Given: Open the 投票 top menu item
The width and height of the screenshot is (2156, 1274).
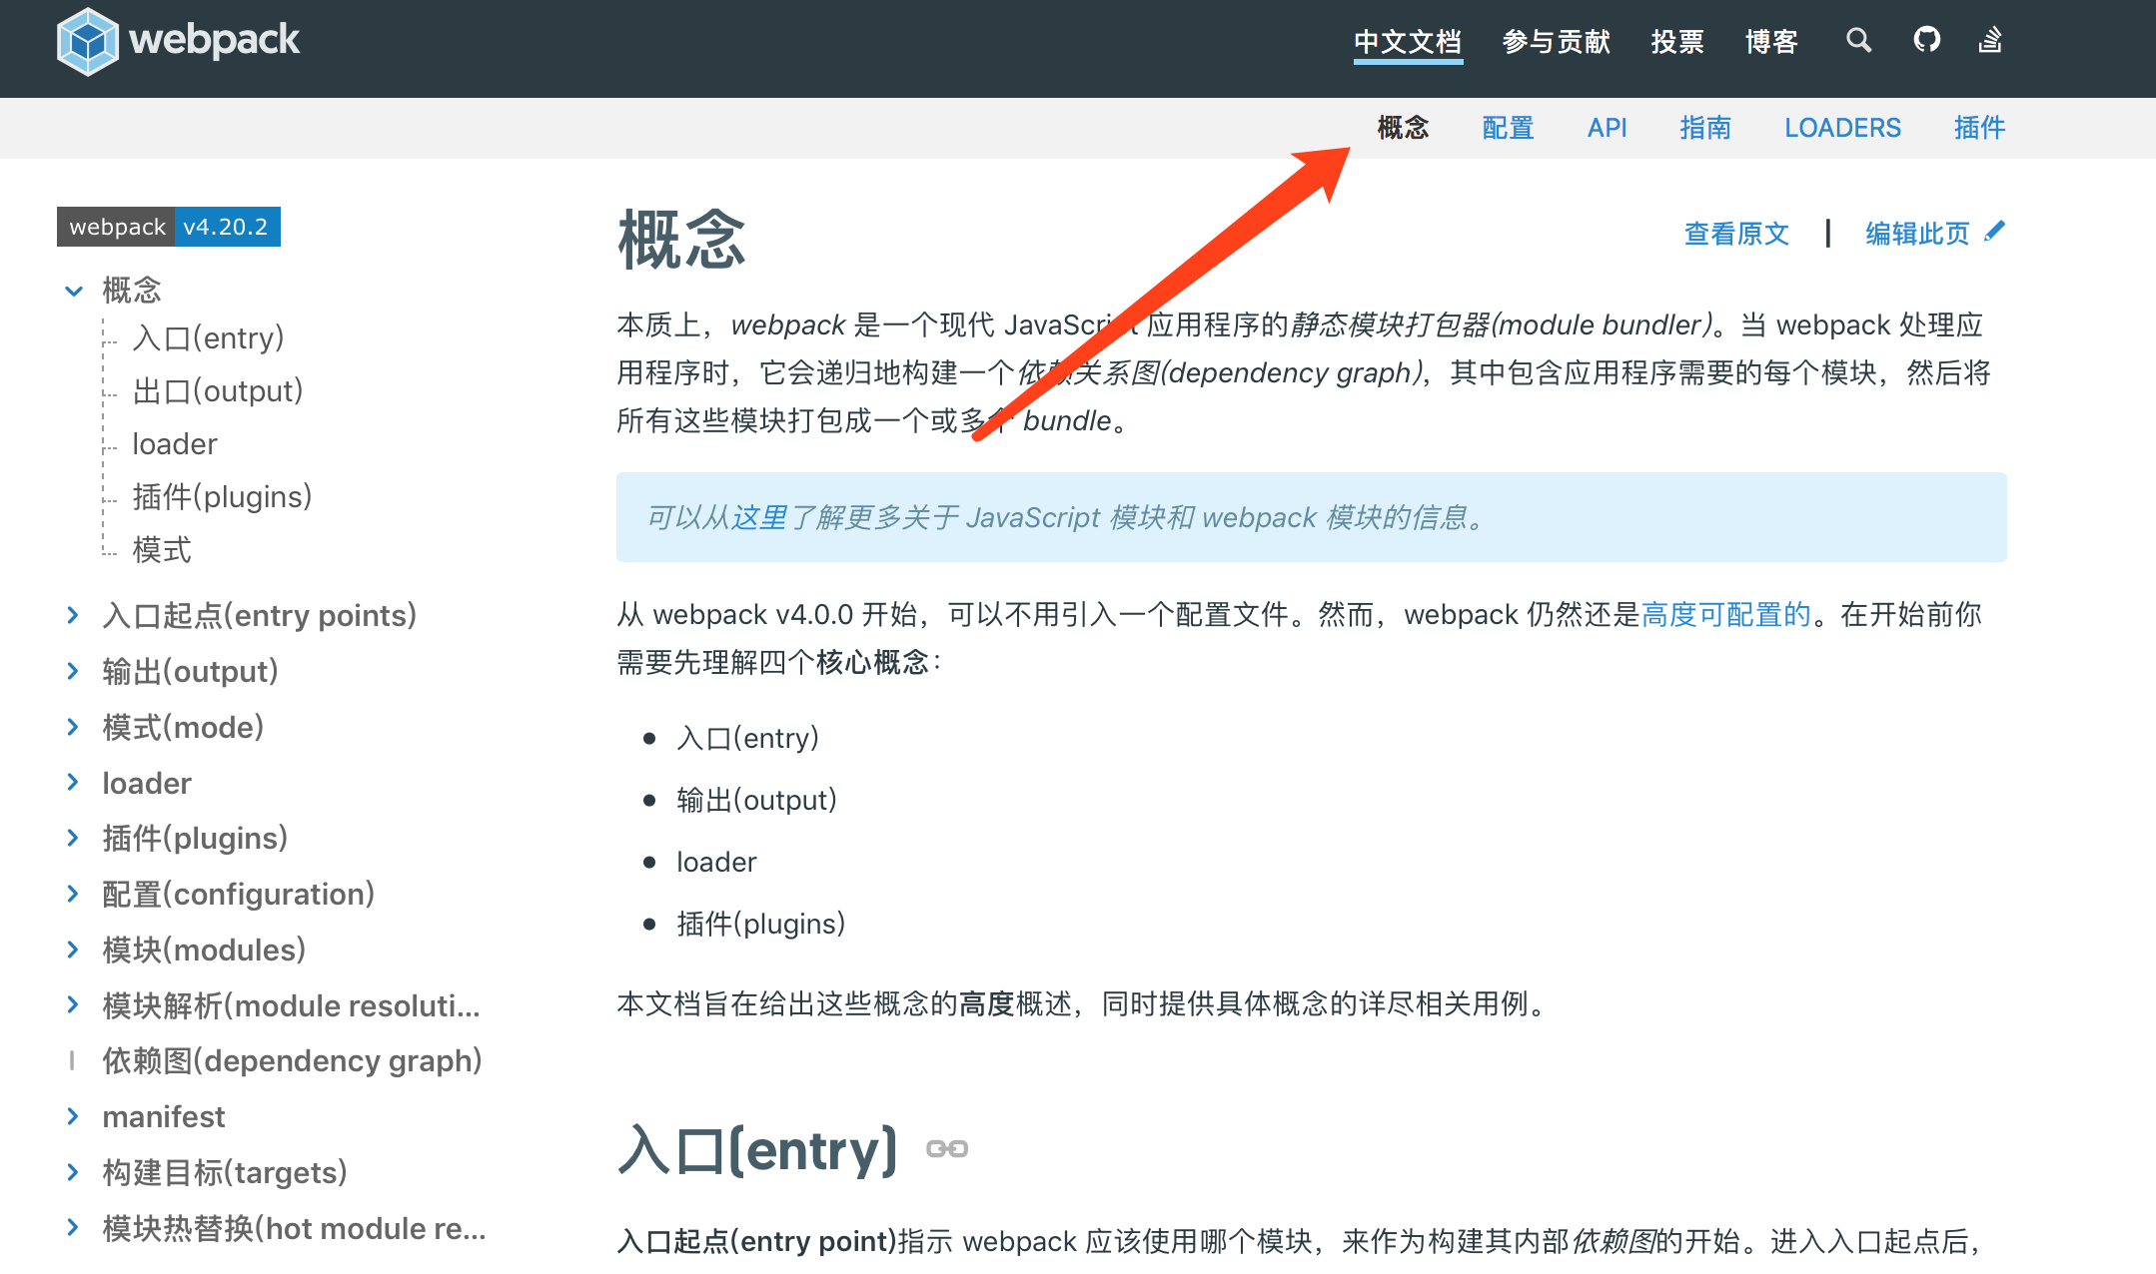Looking at the screenshot, I should (x=1677, y=42).
